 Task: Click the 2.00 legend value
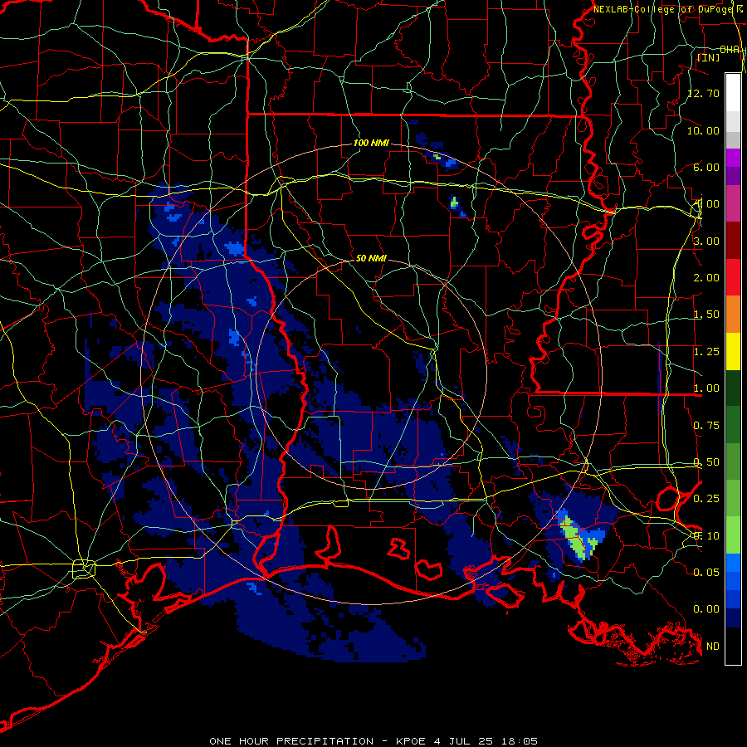point(706,278)
